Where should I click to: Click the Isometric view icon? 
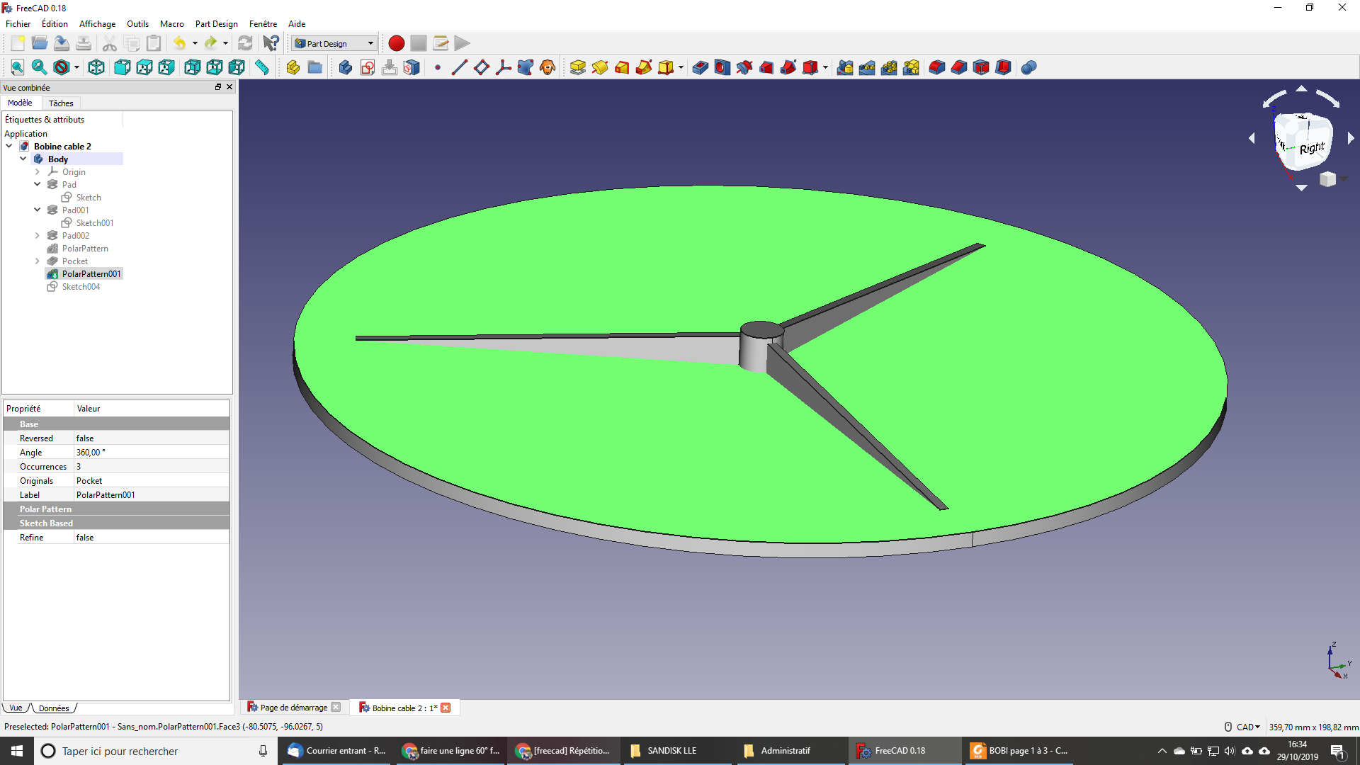pyautogui.click(x=96, y=67)
